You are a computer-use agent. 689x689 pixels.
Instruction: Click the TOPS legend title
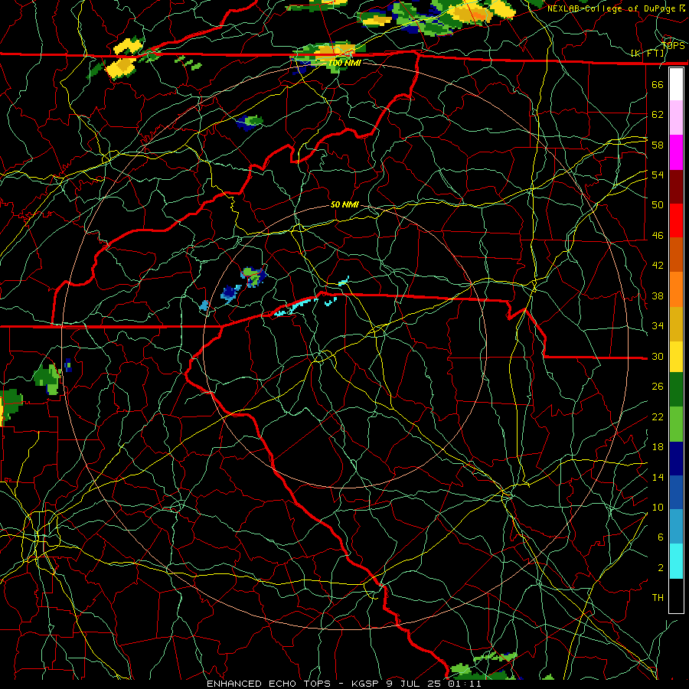tap(674, 46)
